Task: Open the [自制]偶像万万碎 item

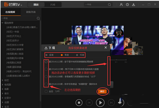Action: point(22,27)
